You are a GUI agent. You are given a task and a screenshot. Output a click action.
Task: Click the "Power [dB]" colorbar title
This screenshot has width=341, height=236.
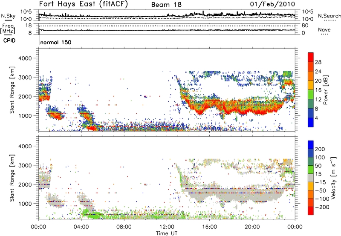click(x=326, y=90)
